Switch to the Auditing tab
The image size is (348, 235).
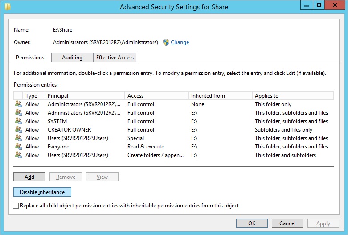[x=72, y=58]
